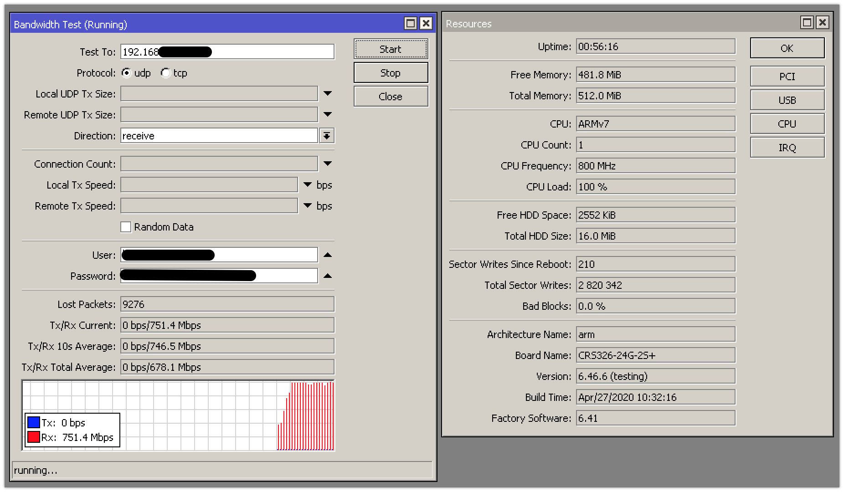Collapse the User field arrow
The height and width of the screenshot is (492, 844).
(327, 255)
